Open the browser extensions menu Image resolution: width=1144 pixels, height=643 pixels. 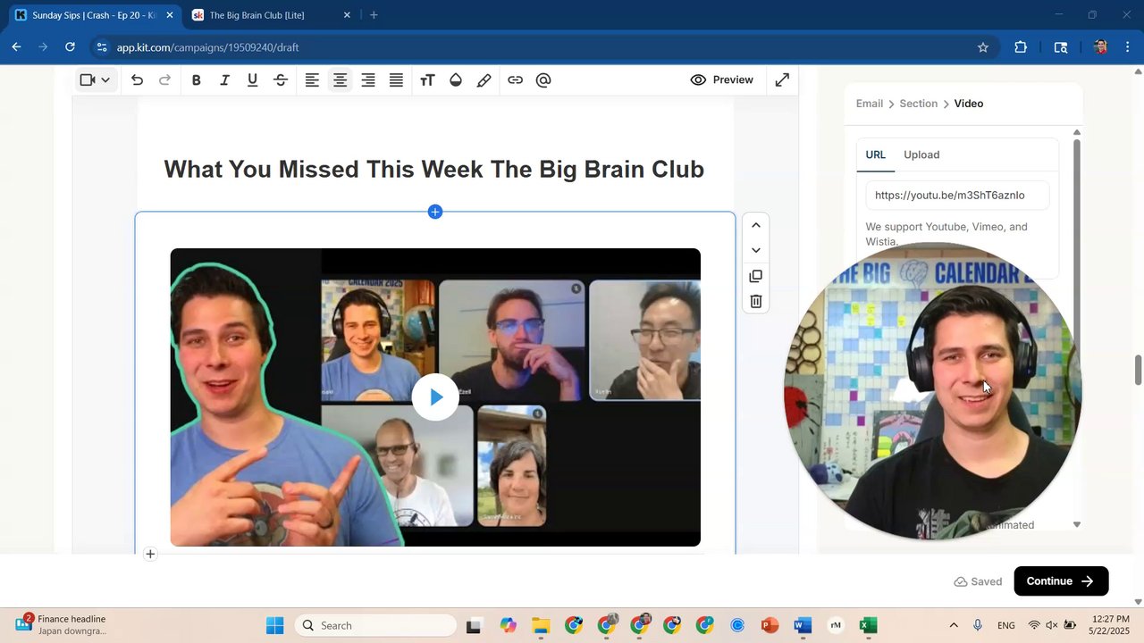tap(1021, 47)
